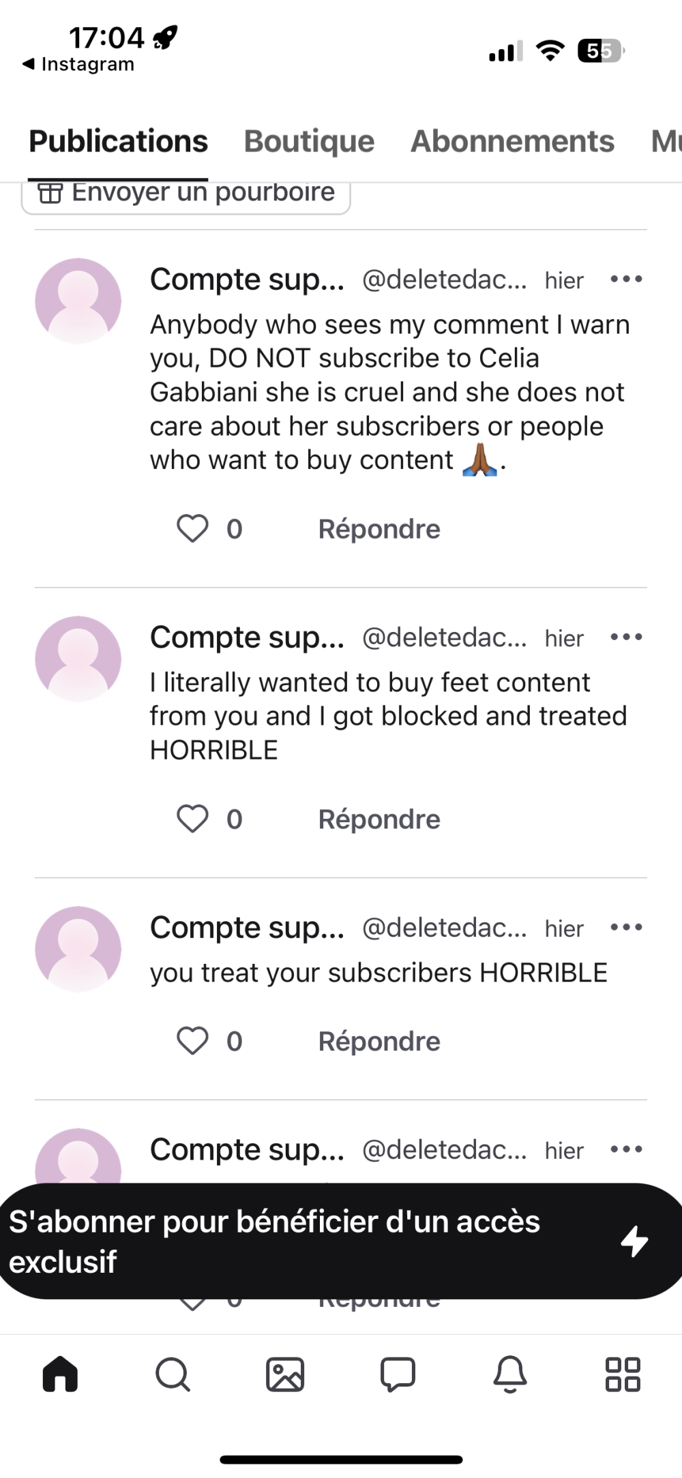
Task: Like the 'DO NOT subscribe' comment with heart
Action: point(192,529)
